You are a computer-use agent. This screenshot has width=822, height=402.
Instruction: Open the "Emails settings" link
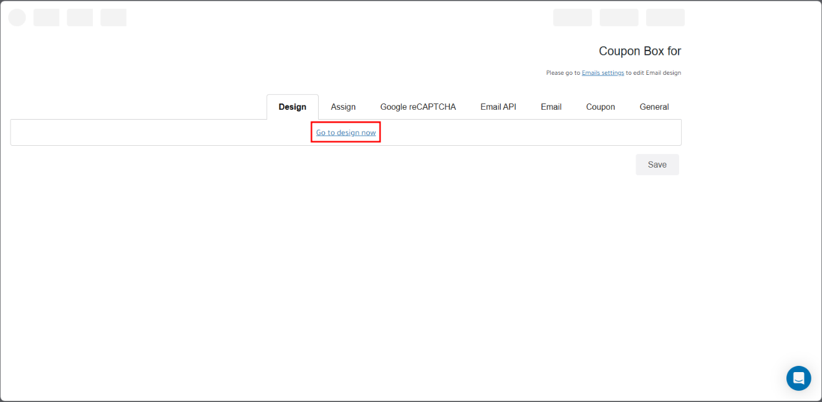tap(602, 73)
